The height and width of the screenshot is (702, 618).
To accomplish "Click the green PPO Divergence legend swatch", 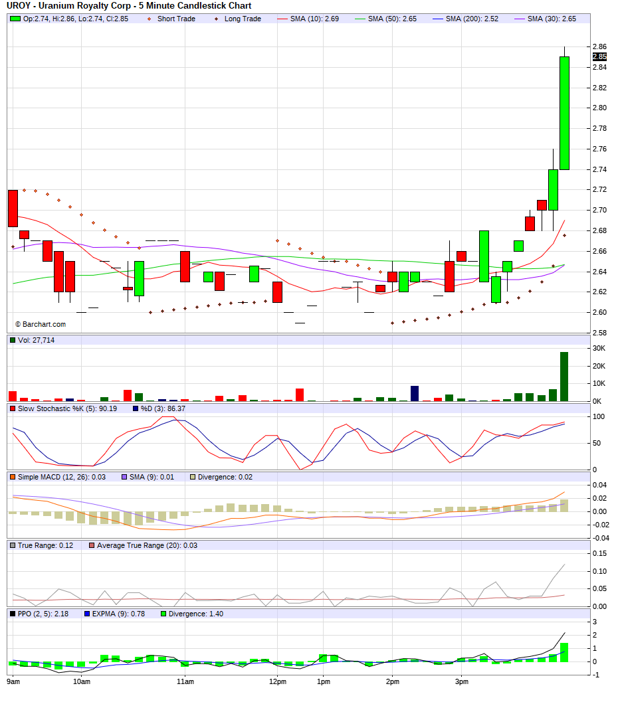I will click(163, 614).
